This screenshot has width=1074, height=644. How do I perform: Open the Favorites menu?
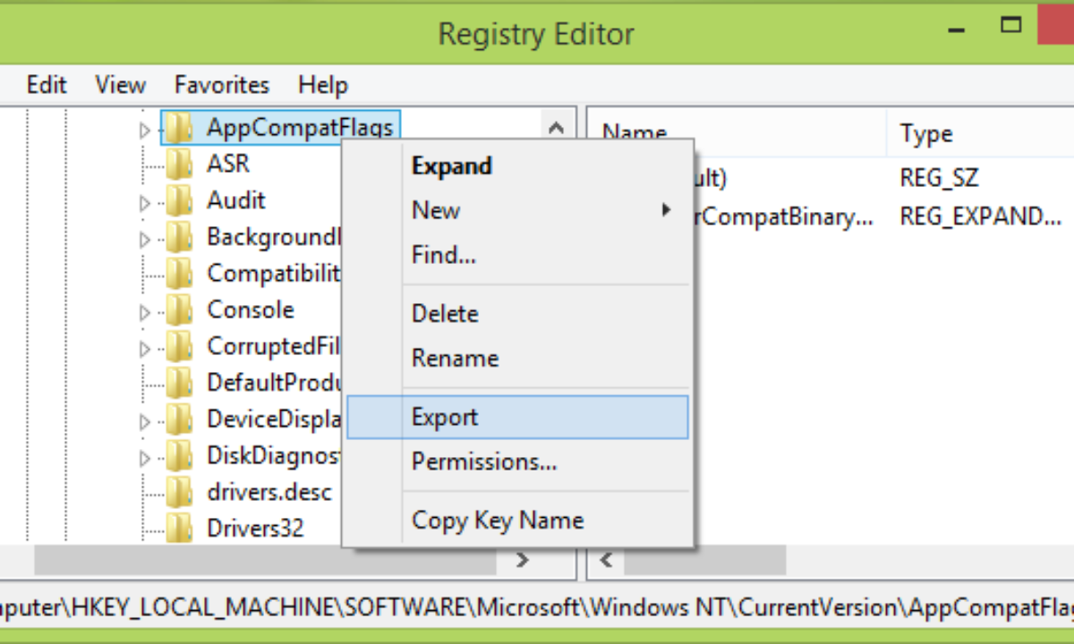pyautogui.click(x=222, y=85)
